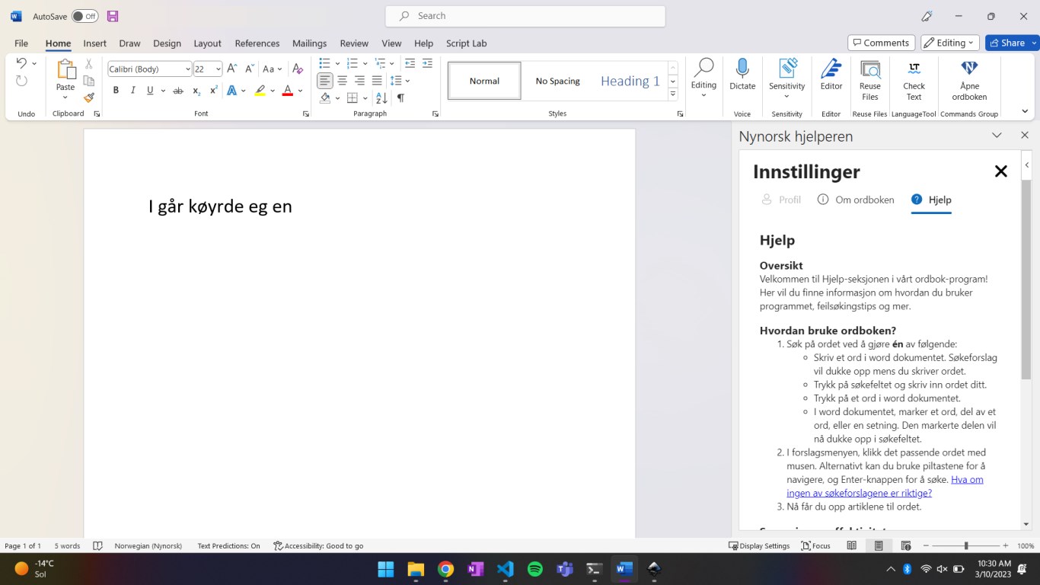
Task: Apply Subscript formatting
Action: point(196,91)
